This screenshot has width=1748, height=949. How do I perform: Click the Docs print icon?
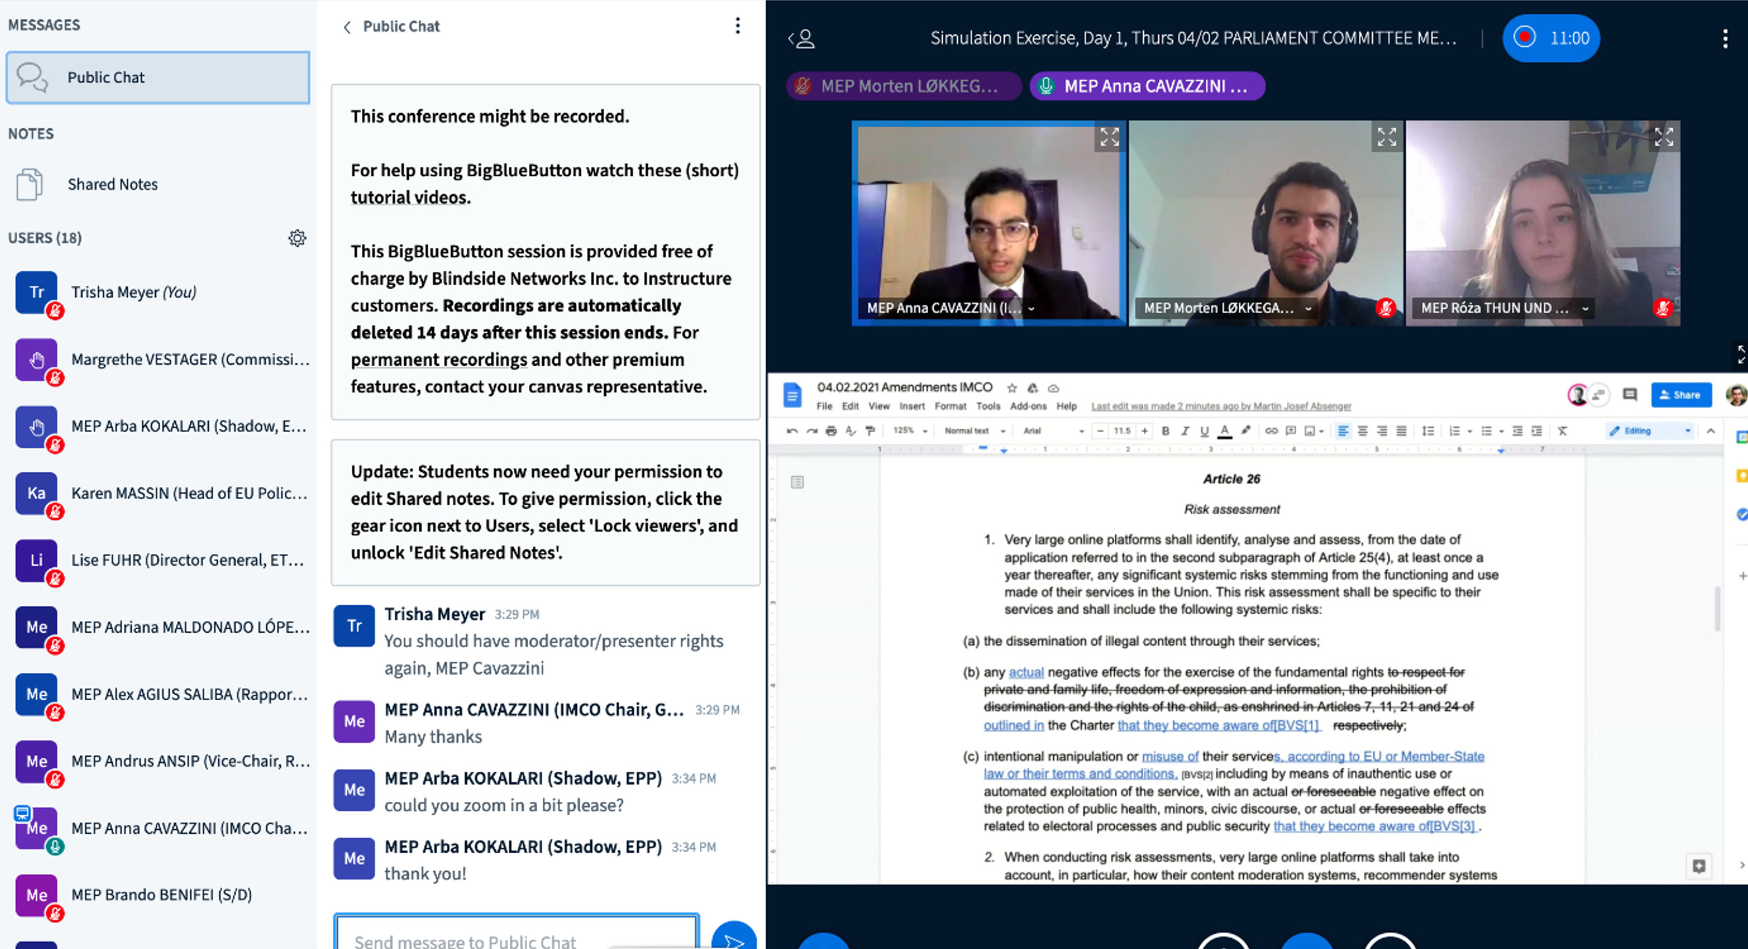(831, 431)
